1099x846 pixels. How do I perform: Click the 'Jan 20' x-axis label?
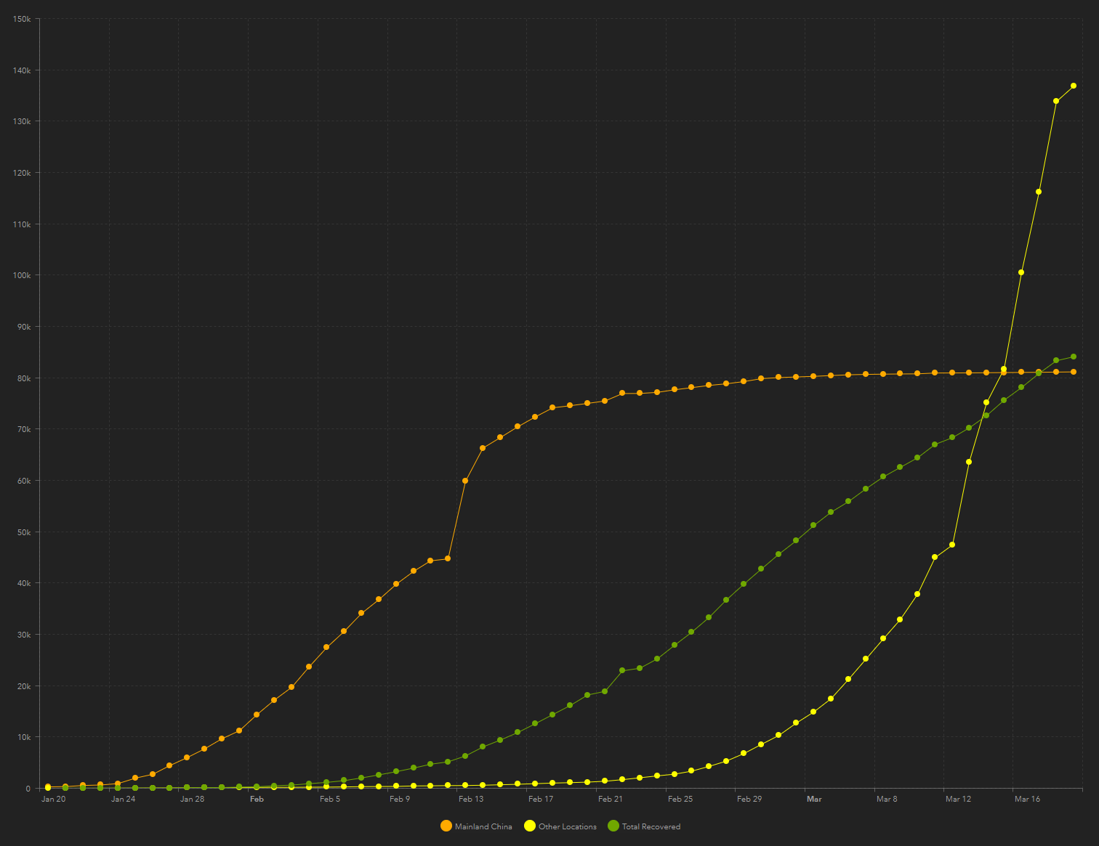pos(54,799)
